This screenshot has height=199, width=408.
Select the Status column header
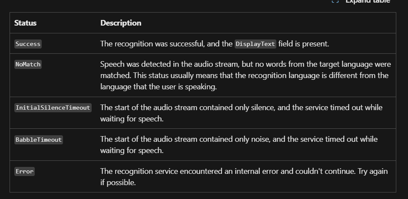(25, 23)
